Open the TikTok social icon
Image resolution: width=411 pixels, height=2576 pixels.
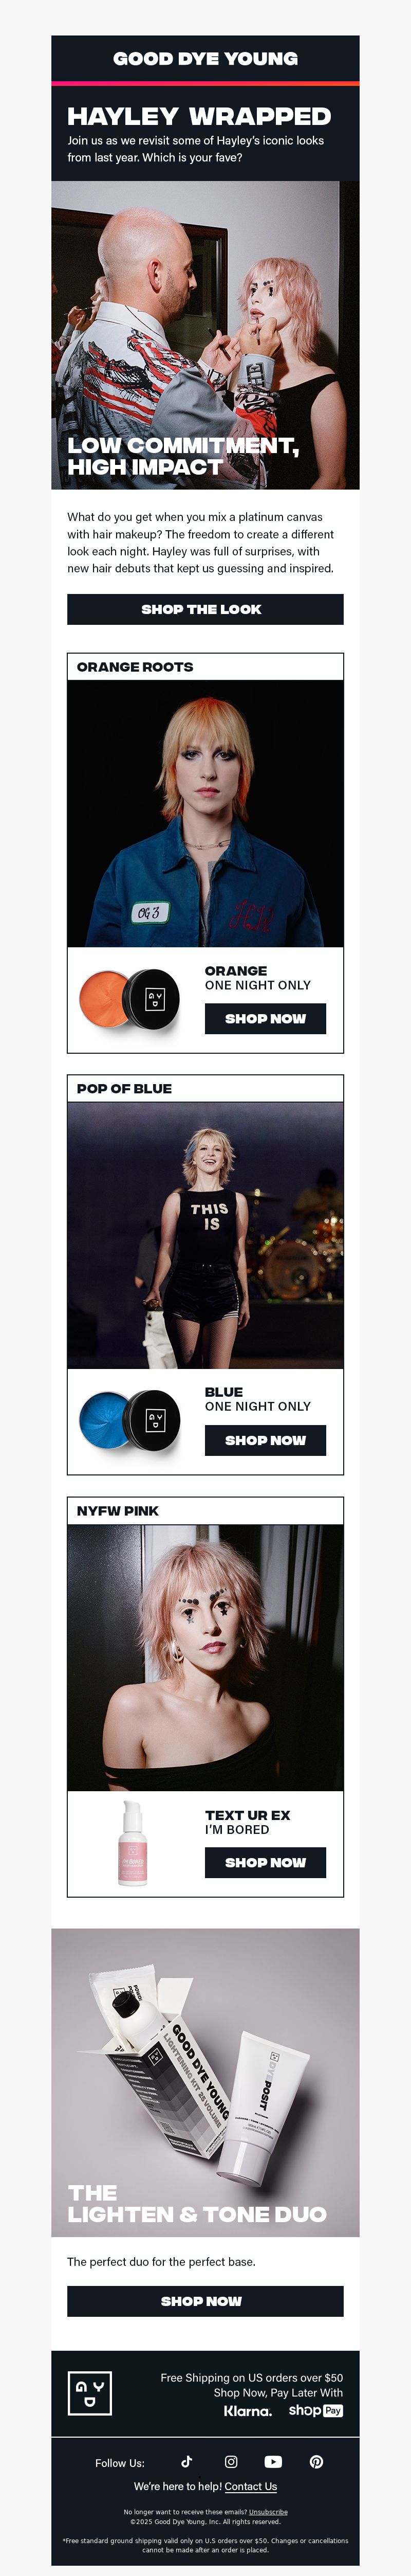[x=186, y=2461]
